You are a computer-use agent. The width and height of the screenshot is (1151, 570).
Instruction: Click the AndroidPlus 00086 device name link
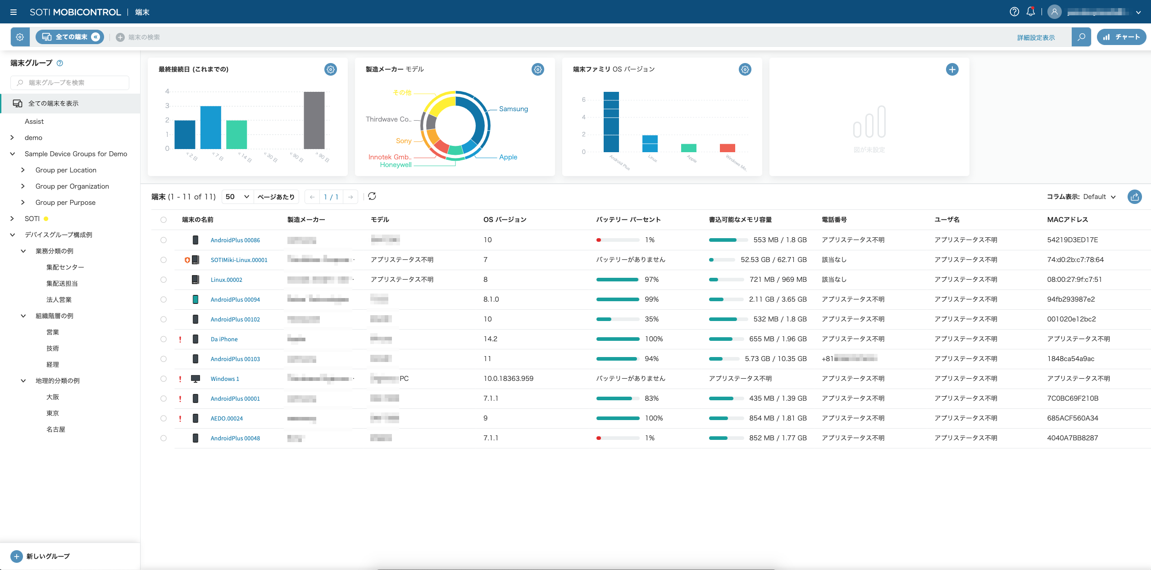click(x=236, y=240)
